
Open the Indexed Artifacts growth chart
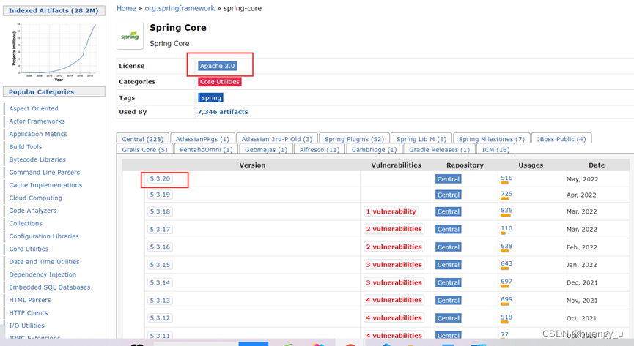click(x=54, y=52)
